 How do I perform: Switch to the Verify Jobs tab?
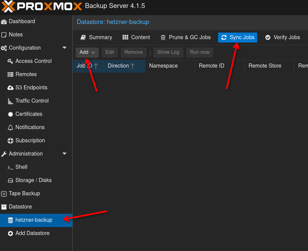click(283, 38)
